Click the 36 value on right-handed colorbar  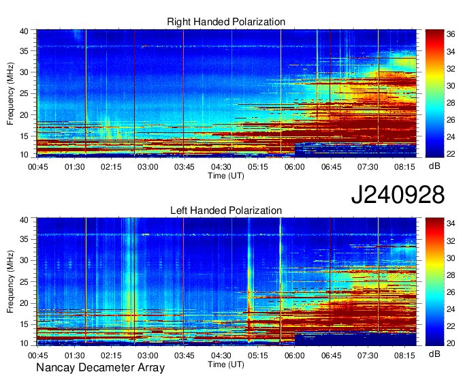[x=451, y=35]
